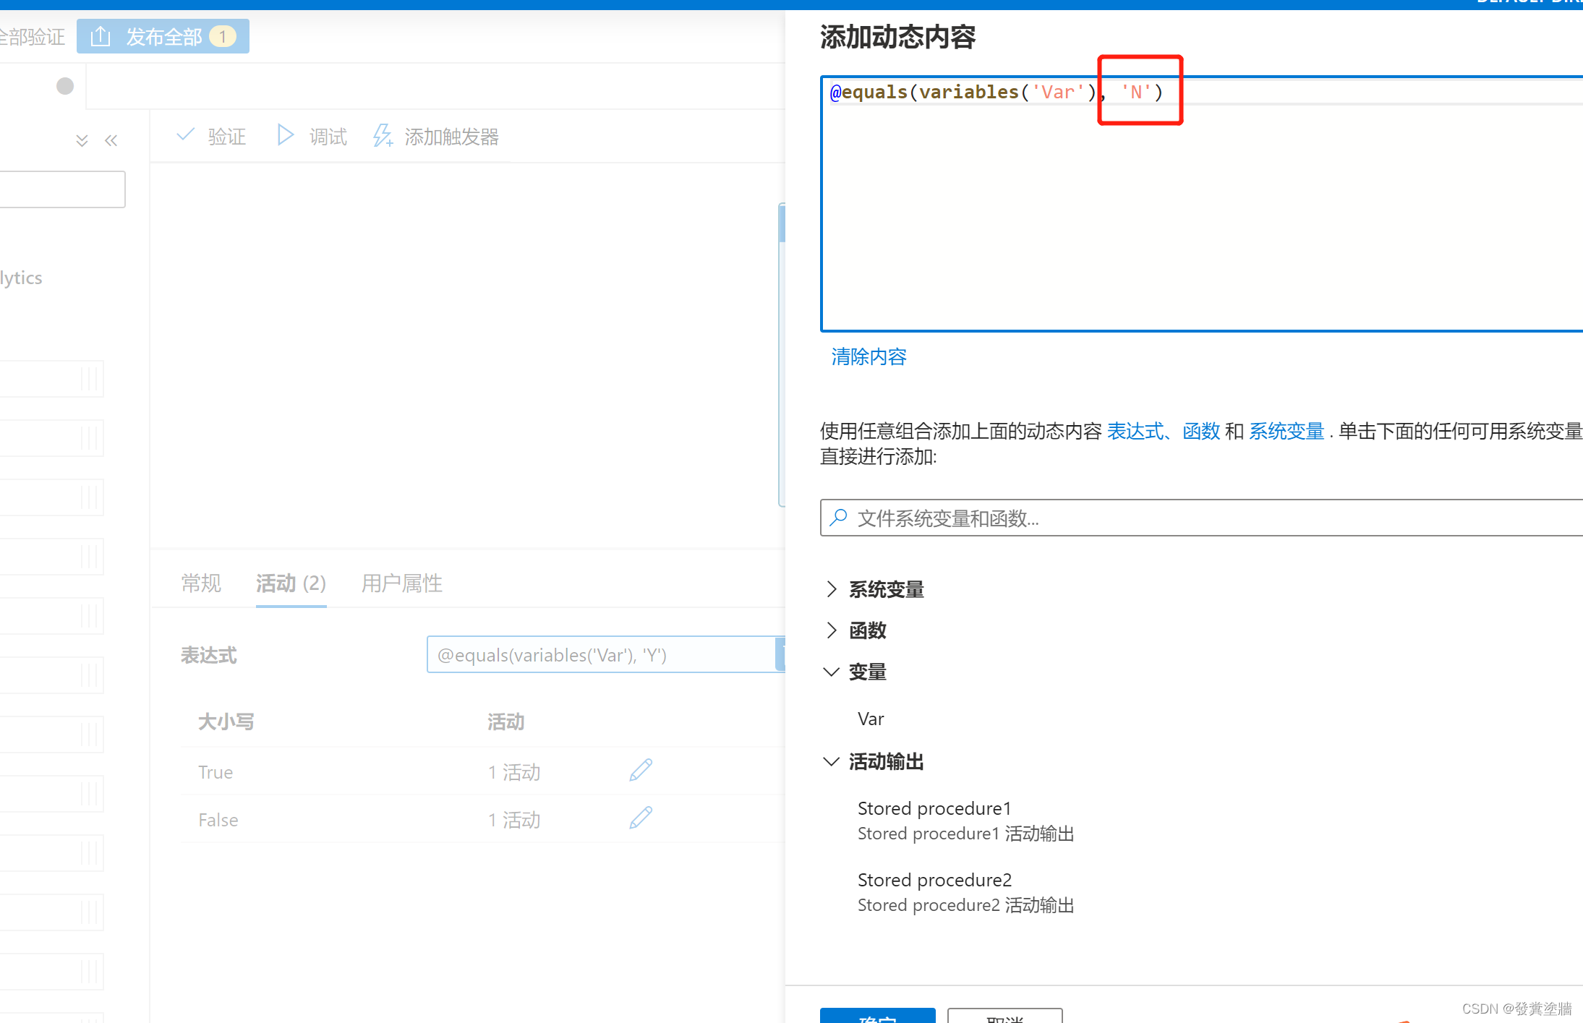Screen dimensions: 1583x1023
Task: Expand the 函数 section
Action: pyautogui.click(x=832, y=630)
